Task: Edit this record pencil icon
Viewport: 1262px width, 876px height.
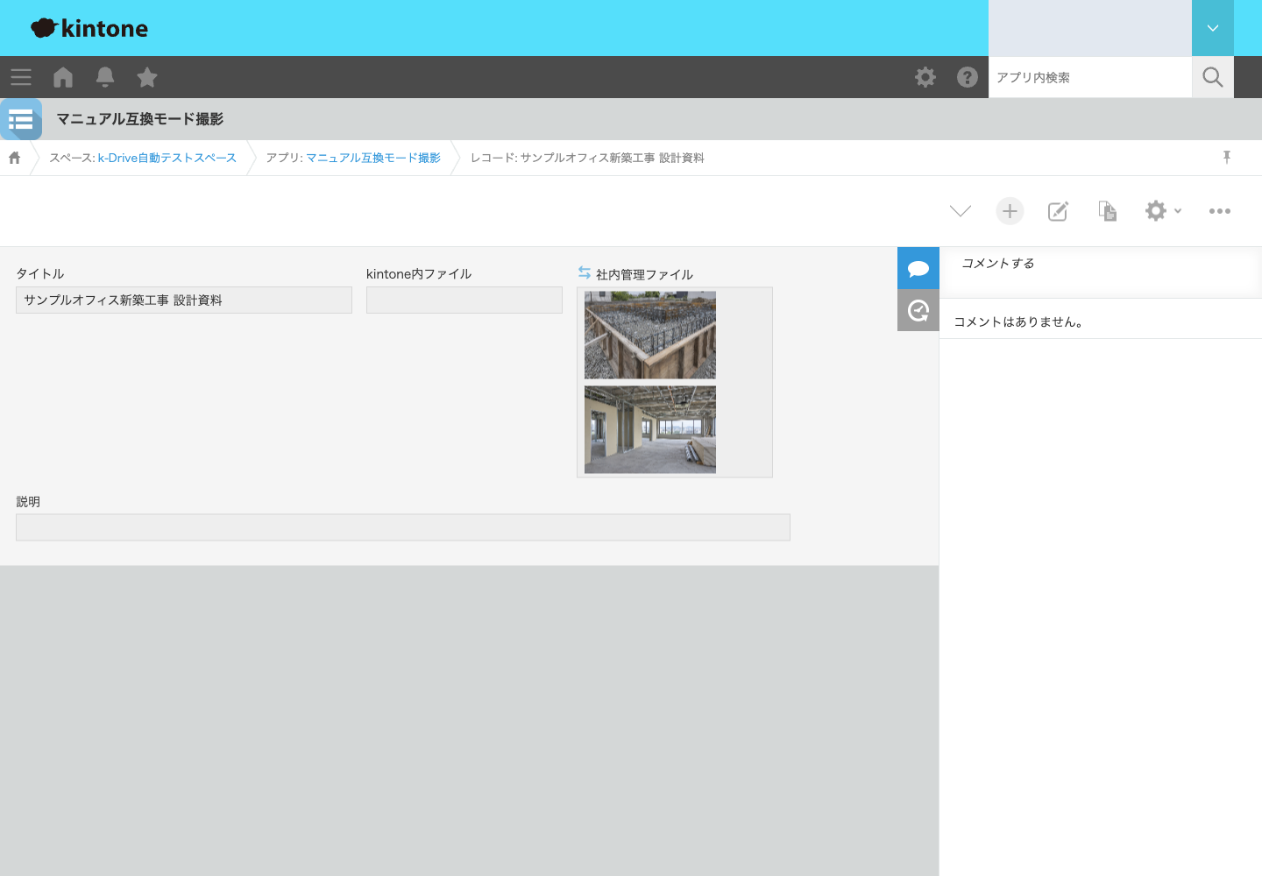Action: coord(1059,211)
